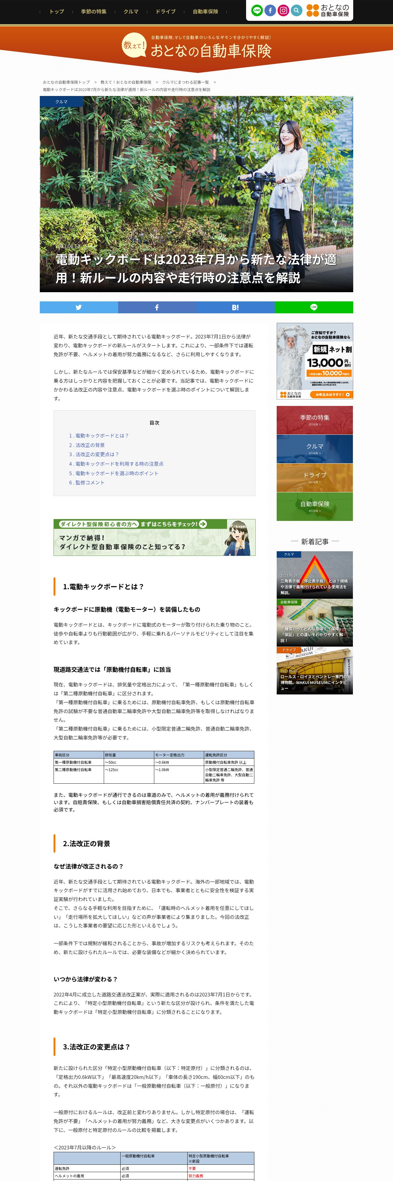
Task: Open sidebar 自動車保険 green category tile
Action: click(315, 506)
